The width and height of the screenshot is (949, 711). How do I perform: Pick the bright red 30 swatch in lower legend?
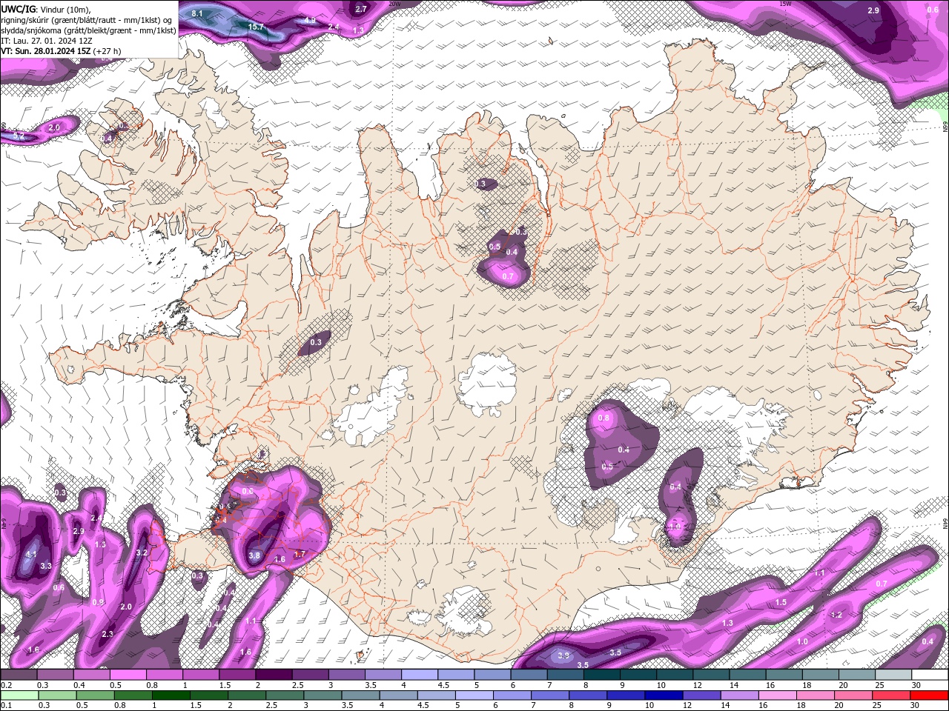[x=930, y=695]
